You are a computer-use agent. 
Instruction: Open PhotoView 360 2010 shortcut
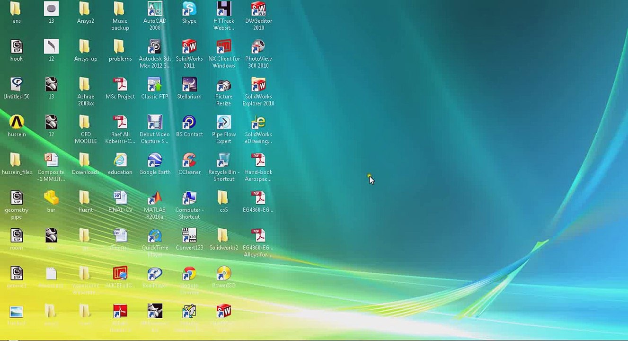[x=258, y=47]
